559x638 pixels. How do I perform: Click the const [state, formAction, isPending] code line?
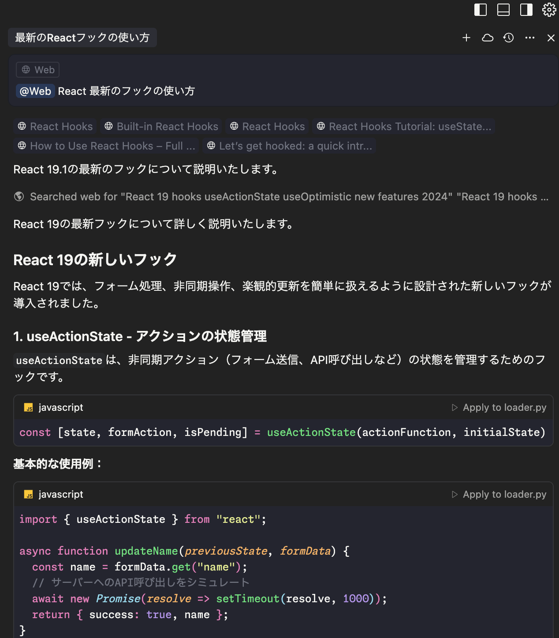click(x=283, y=432)
